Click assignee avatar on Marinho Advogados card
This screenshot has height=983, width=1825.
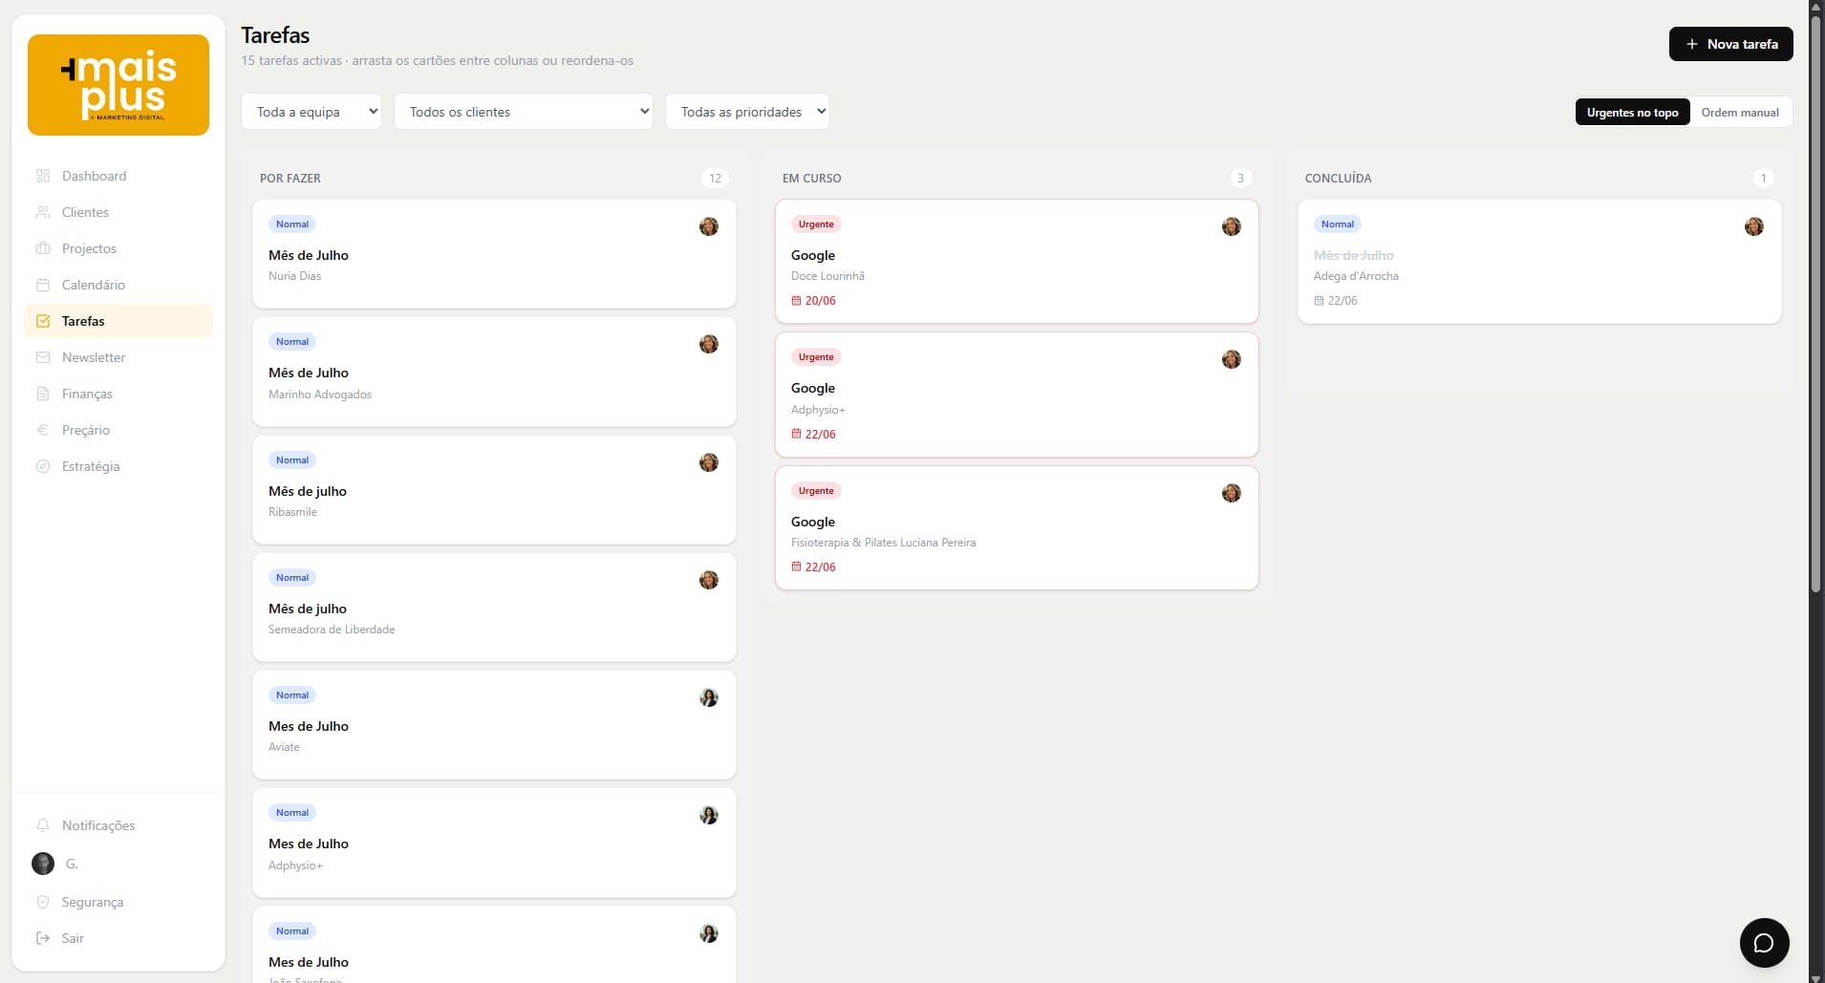click(x=709, y=344)
